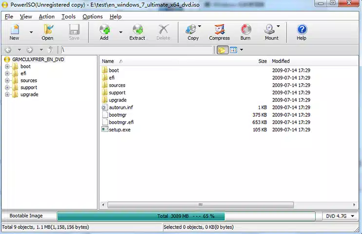Viewport: 362px width, 234px height.
Task: Open the View menu
Action: [26, 17]
